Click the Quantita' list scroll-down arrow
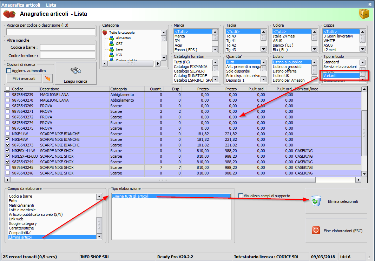This screenshot has width=375, height=261. tap(264, 80)
